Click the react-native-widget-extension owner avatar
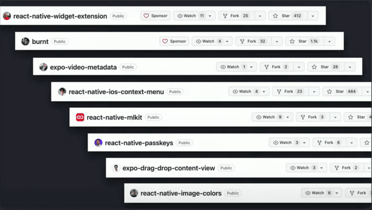Viewport: 372px width, 210px height. [7, 16]
